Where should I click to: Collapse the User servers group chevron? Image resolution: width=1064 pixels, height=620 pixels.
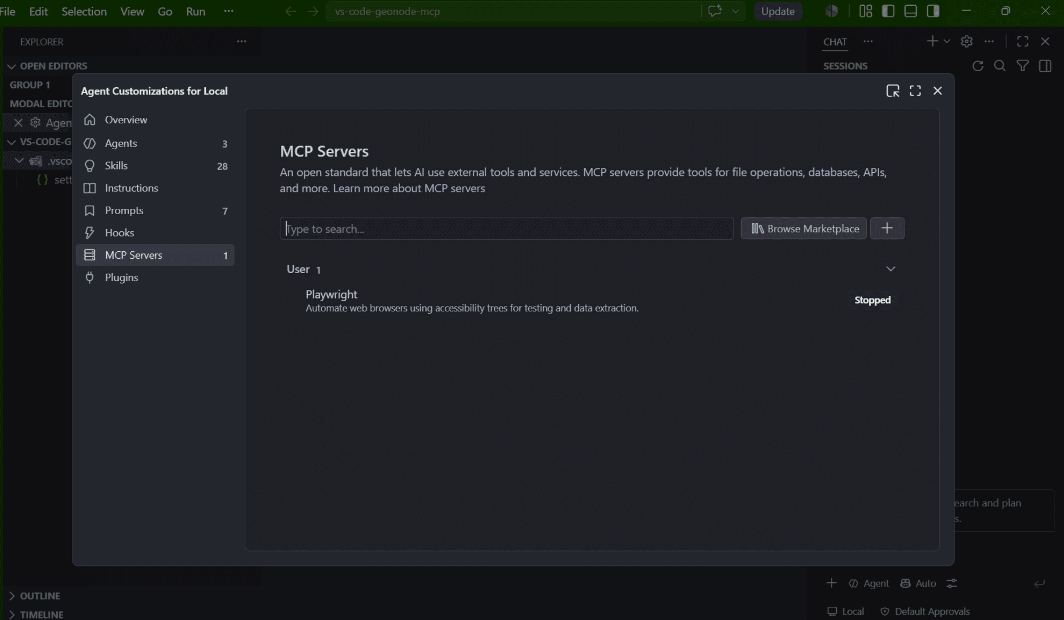click(x=891, y=269)
